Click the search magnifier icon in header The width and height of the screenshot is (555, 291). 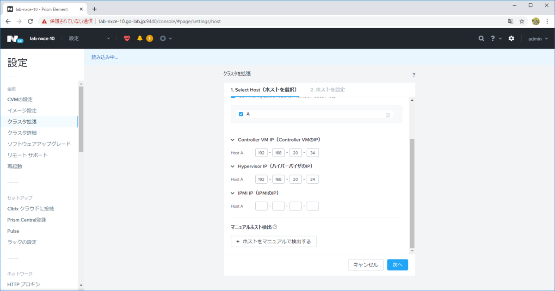481,38
